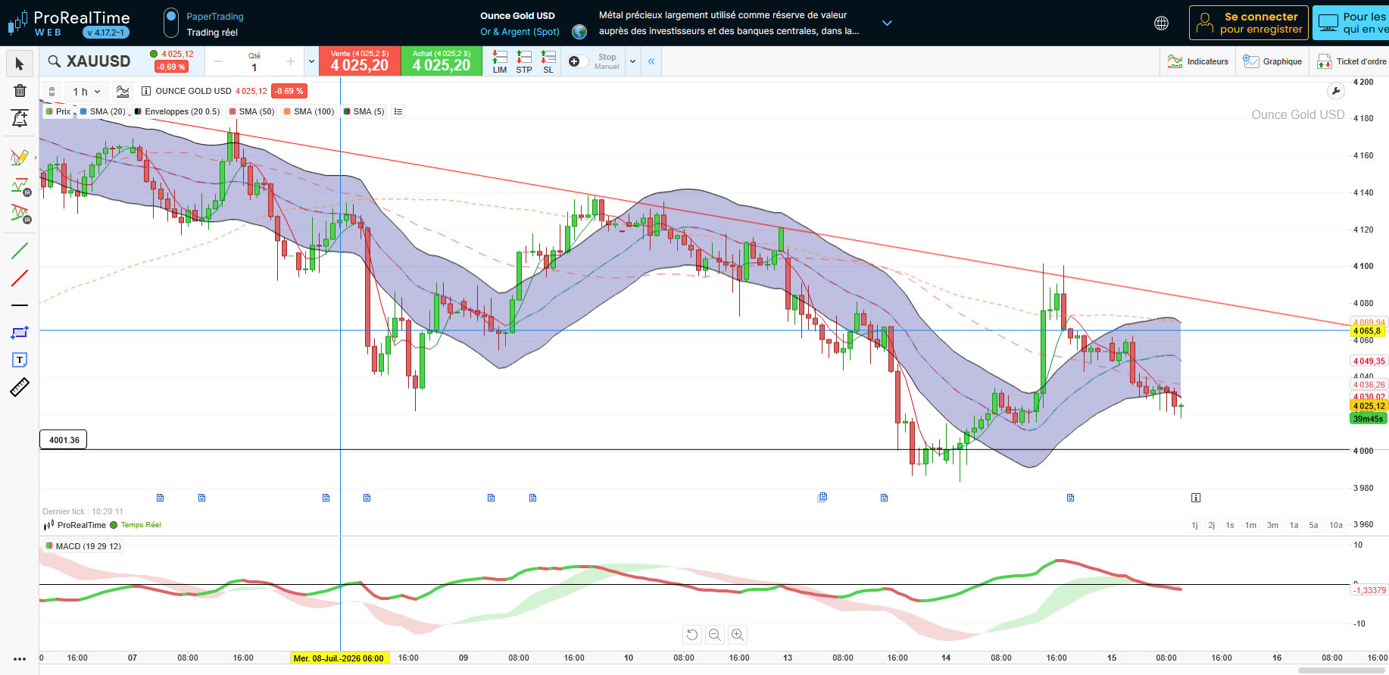Open the alert bell tool
The image size is (1389, 675).
point(20,118)
